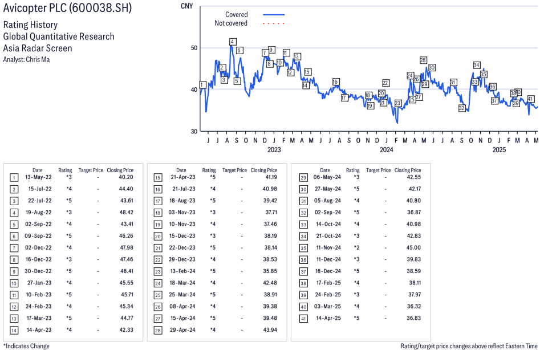Select the Eastern Time footnote text
The height and width of the screenshot is (350, 544).
(469, 346)
